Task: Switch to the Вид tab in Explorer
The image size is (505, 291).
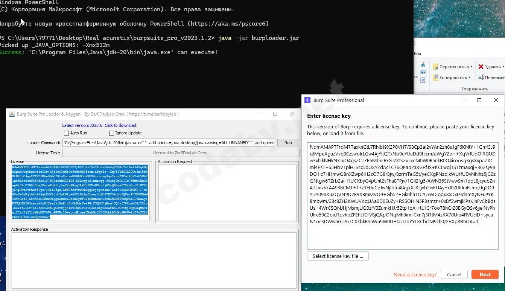Action: click(x=418, y=54)
